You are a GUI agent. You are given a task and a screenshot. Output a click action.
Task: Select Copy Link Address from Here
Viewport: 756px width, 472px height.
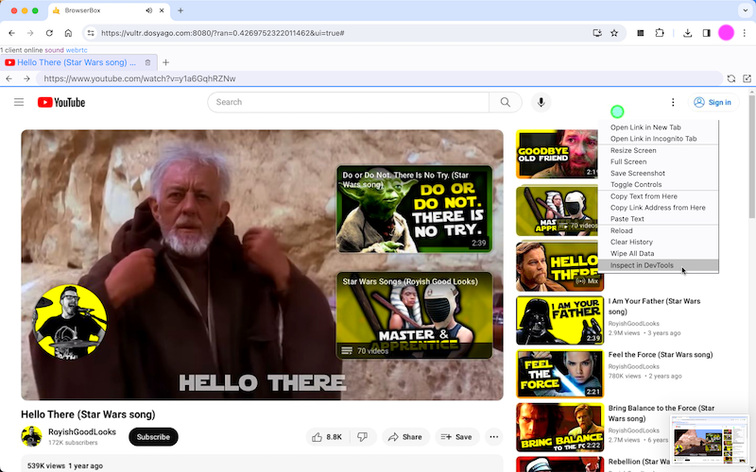point(658,208)
